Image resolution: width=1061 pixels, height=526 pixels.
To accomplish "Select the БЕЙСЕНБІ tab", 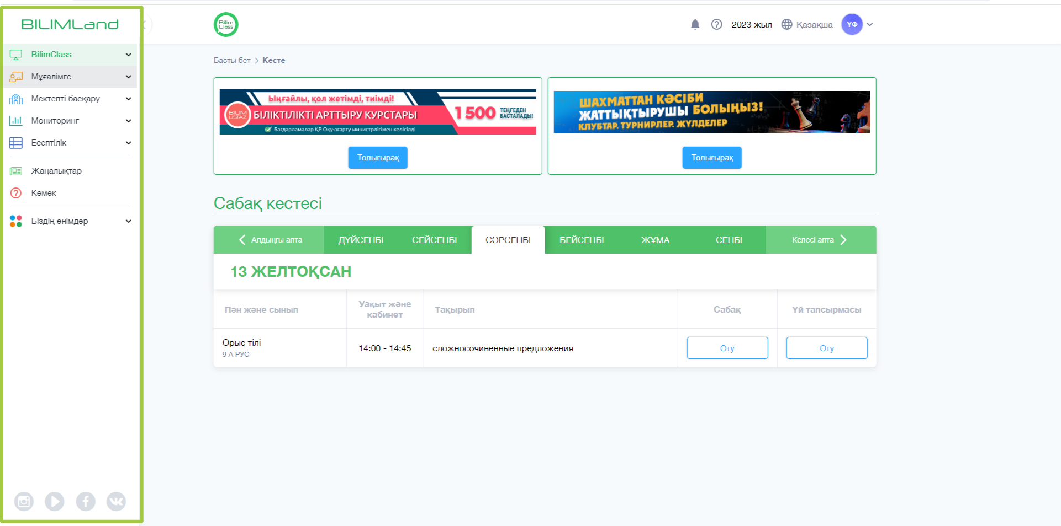I will [x=582, y=240].
